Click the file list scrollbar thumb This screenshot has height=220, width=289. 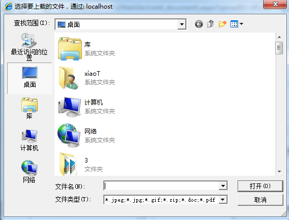pyautogui.click(x=279, y=48)
